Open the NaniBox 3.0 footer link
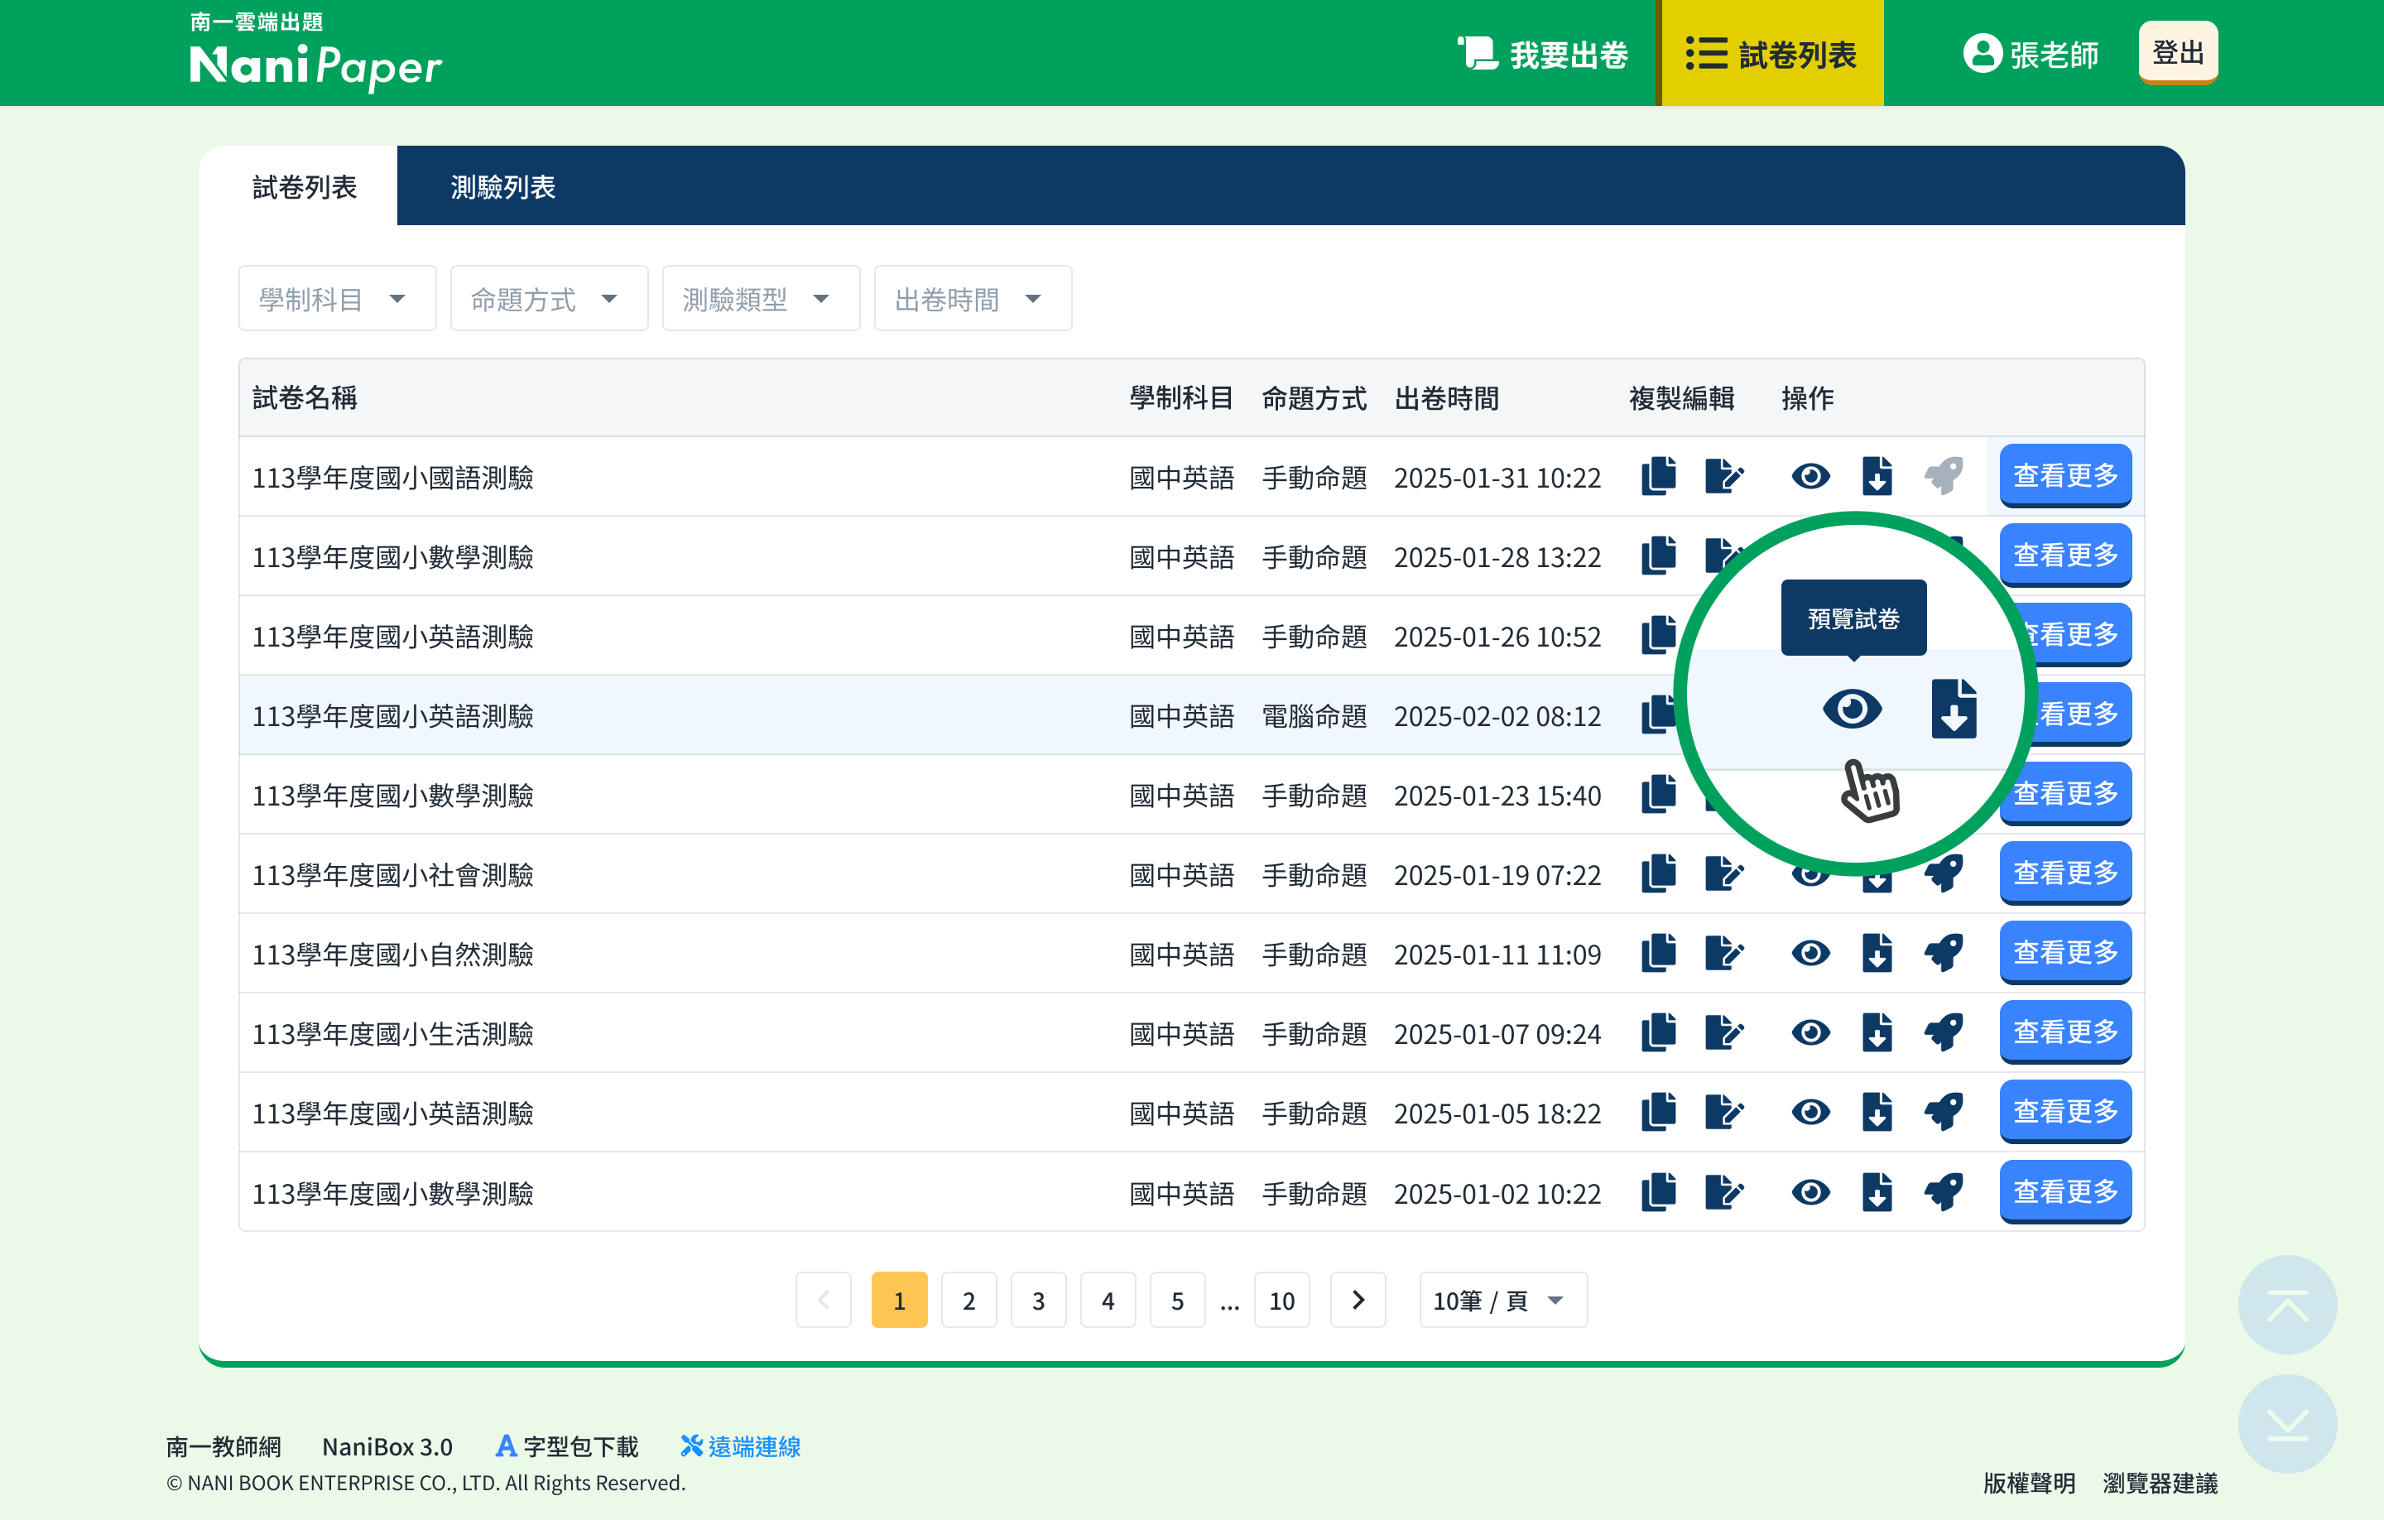2384x1520 pixels. point(387,1446)
